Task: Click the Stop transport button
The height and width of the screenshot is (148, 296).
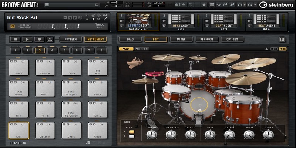Action: tap(15, 39)
